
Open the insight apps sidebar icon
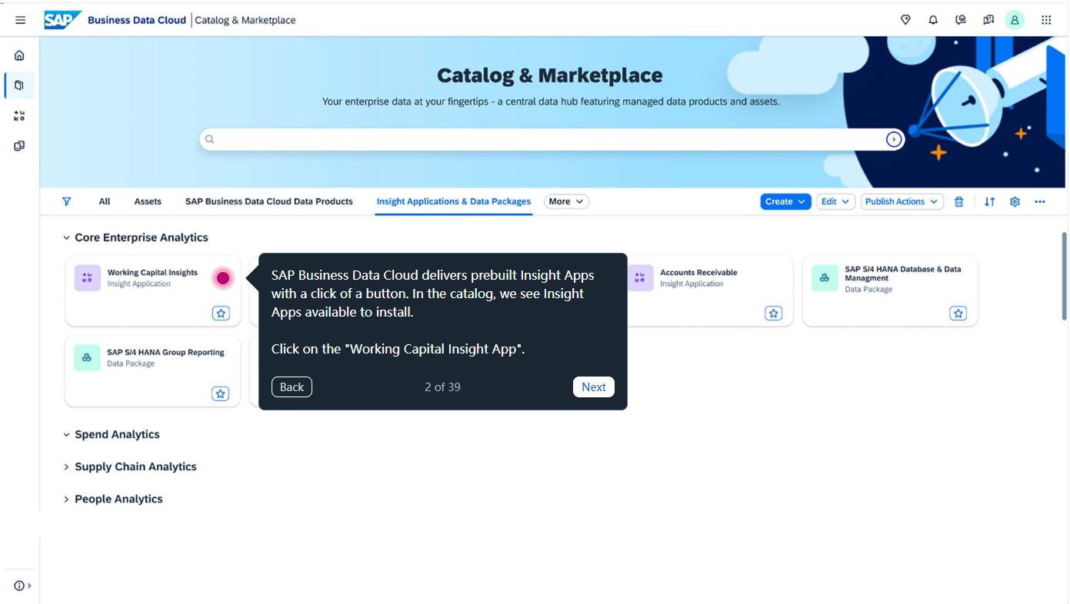tap(19, 116)
